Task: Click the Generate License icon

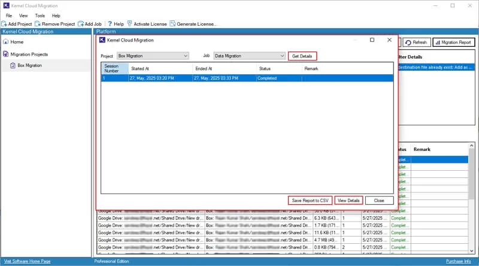Action: pyautogui.click(x=172, y=23)
